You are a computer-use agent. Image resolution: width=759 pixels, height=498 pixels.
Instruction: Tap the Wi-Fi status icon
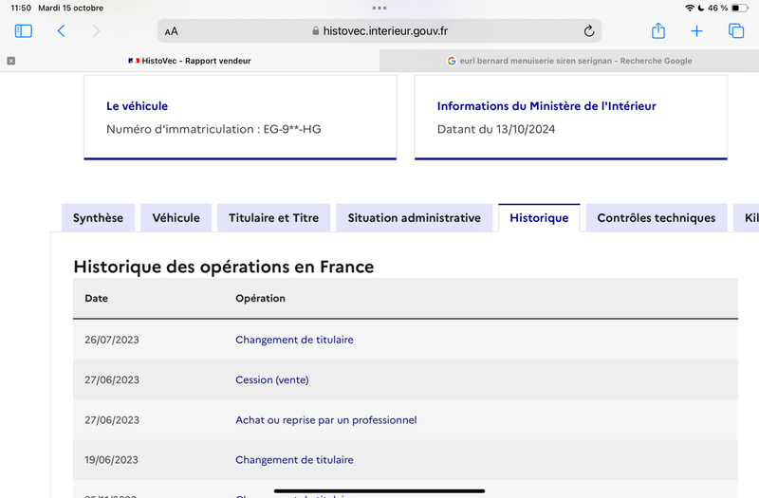click(x=690, y=8)
